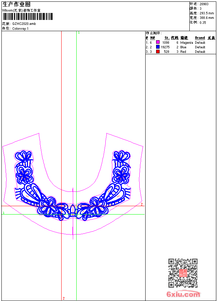Select the Red description text
Screen dimensions: 217x301
point(183,52)
